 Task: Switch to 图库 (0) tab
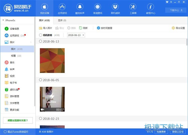tap(62, 20)
